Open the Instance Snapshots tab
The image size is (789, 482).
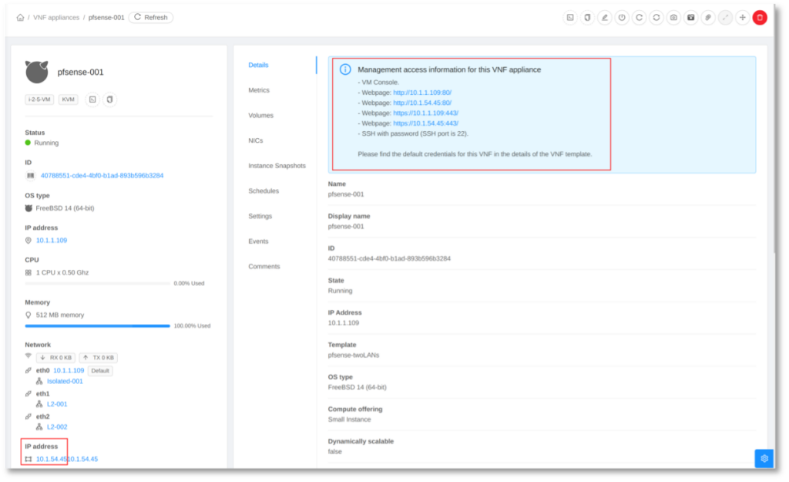pyautogui.click(x=277, y=166)
